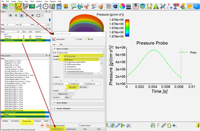Image resolution: width=200 pixels, height=131 pixels.
Task: Open the Create menu
Action: pos(13,1)
